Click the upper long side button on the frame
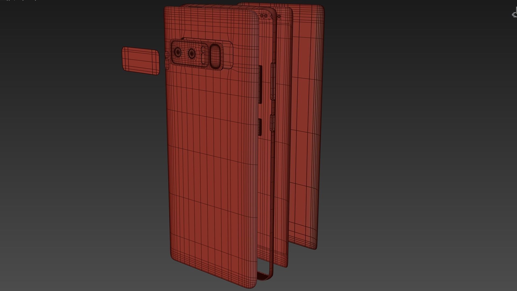The image size is (517, 291). pyautogui.click(x=273, y=81)
